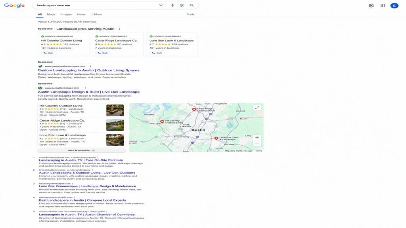Open ad options next to greencrestlandscapes.com
The width and height of the screenshot is (406, 228).
coord(91,66)
